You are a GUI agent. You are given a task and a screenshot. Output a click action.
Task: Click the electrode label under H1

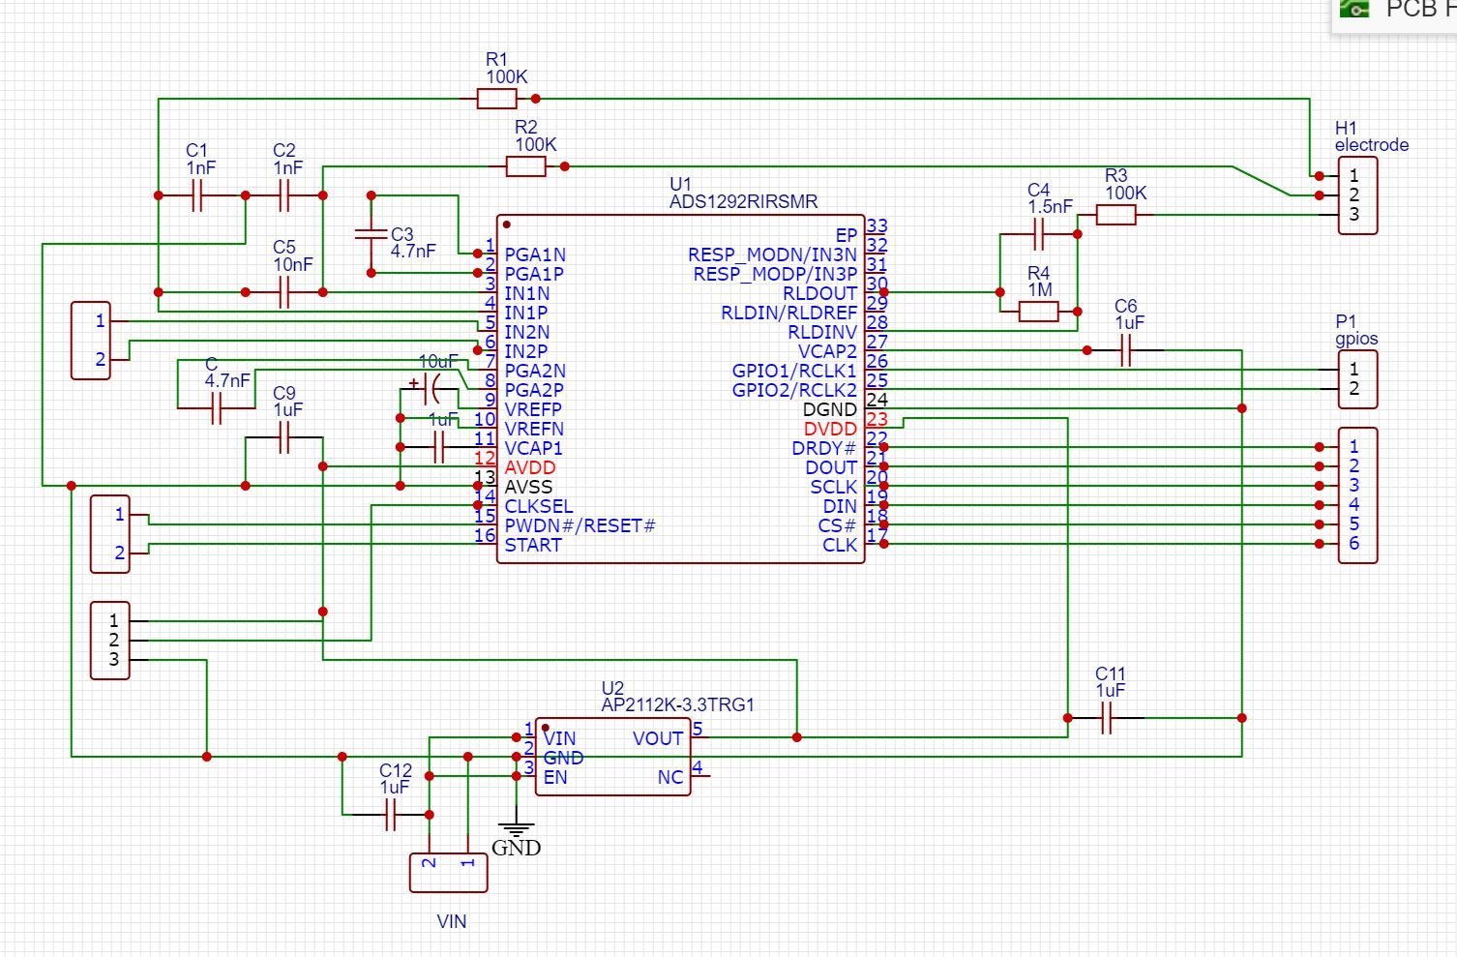click(1372, 145)
